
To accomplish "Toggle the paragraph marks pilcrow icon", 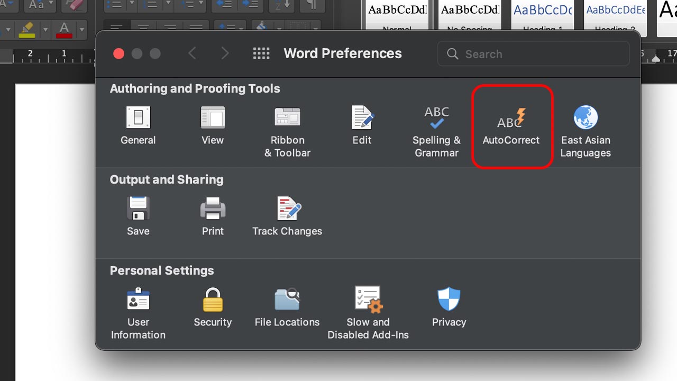I will point(312,5).
